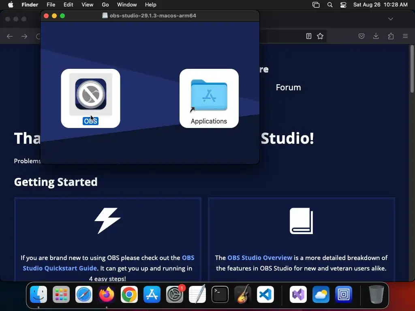Go back in the browser window
The height and width of the screenshot is (311, 415).
click(x=10, y=36)
